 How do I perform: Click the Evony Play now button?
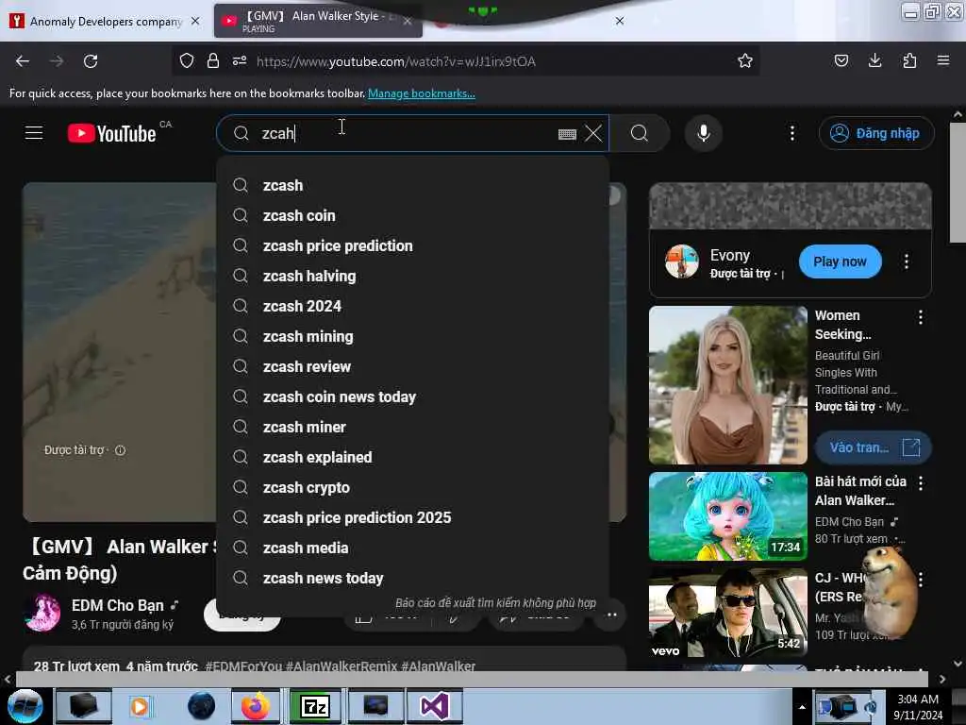(x=840, y=261)
